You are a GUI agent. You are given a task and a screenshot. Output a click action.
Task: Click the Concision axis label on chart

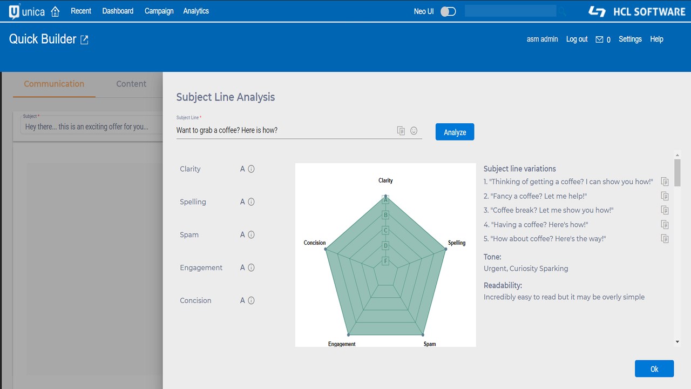(x=315, y=243)
